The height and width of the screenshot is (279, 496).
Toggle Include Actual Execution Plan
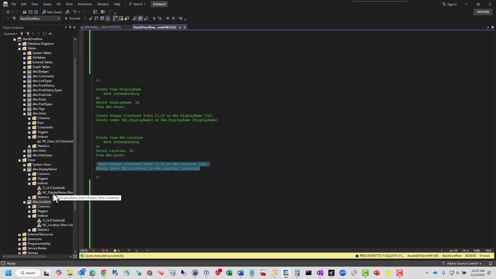tap(115, 18)
